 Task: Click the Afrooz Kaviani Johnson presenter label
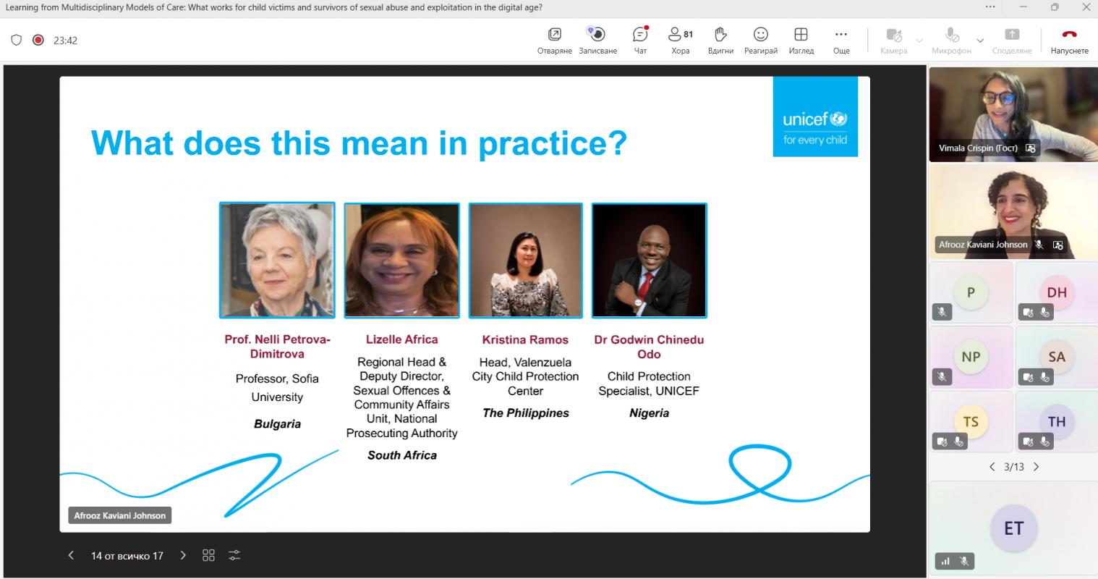120,516
